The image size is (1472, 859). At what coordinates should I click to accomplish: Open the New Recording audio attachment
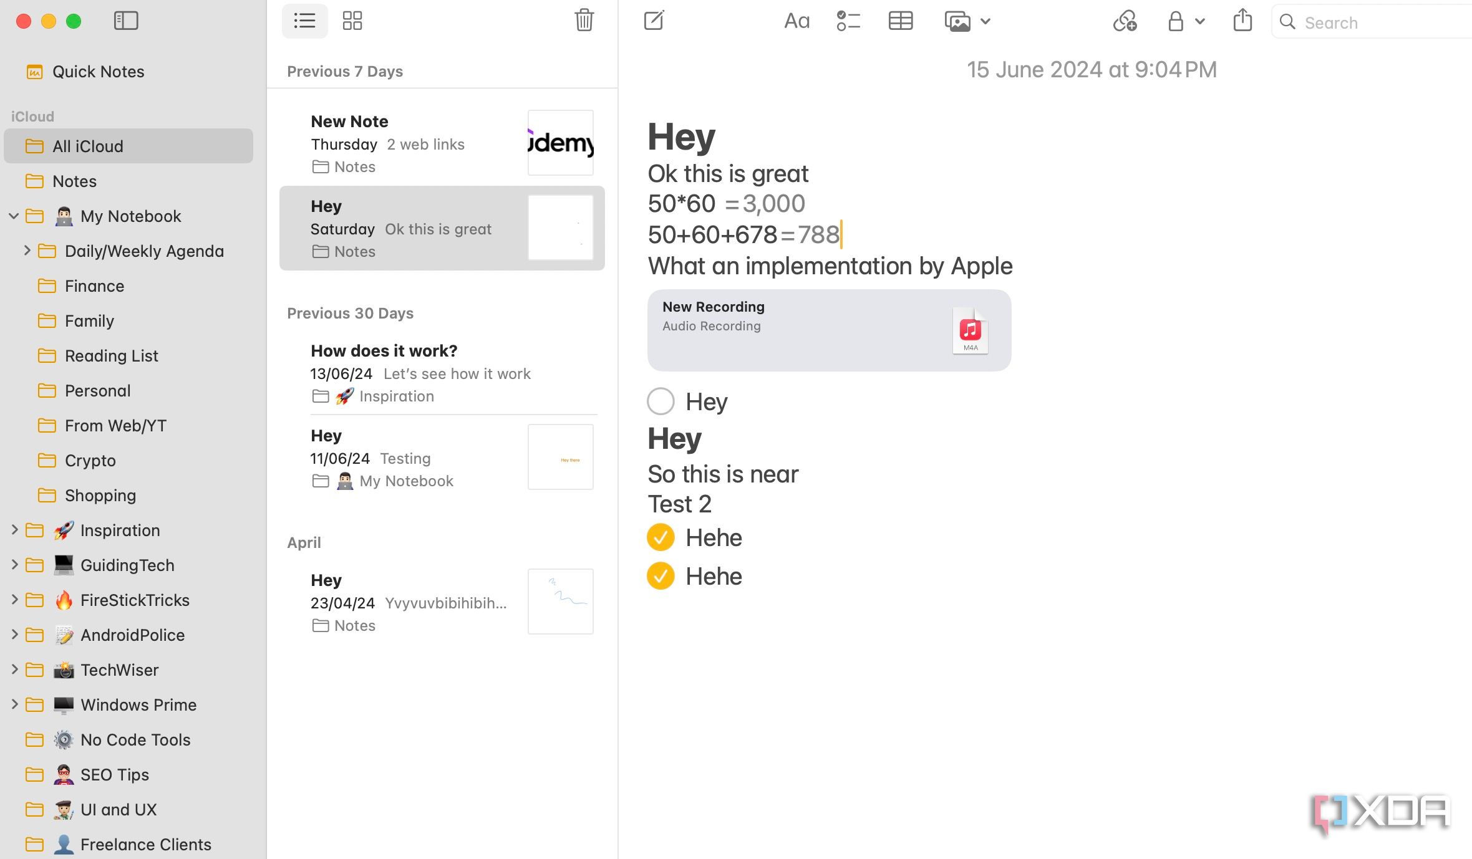point(829,330)
